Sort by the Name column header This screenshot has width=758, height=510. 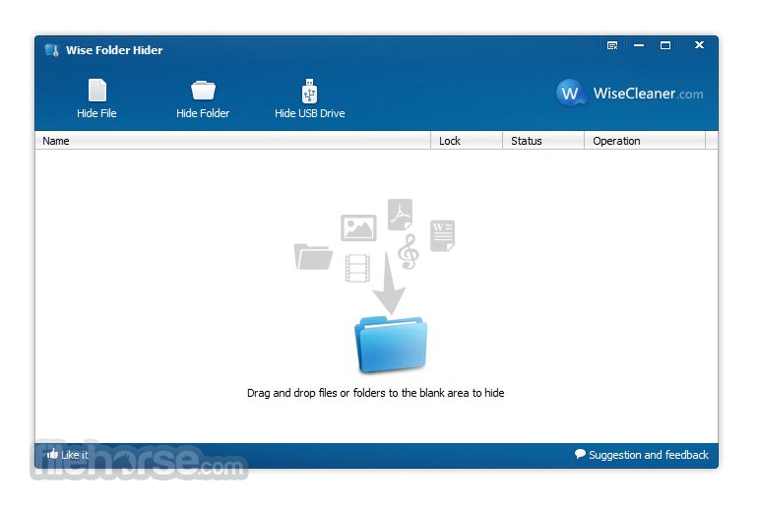[232, 141]
